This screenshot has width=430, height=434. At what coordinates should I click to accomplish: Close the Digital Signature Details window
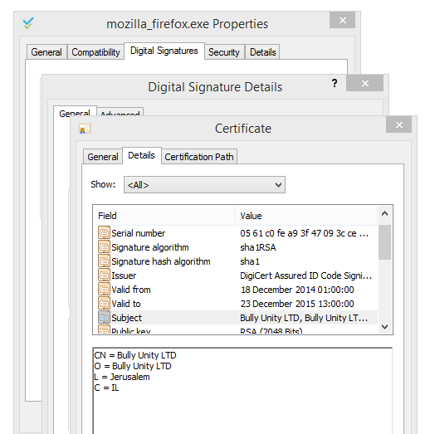[x=365, y=83]
